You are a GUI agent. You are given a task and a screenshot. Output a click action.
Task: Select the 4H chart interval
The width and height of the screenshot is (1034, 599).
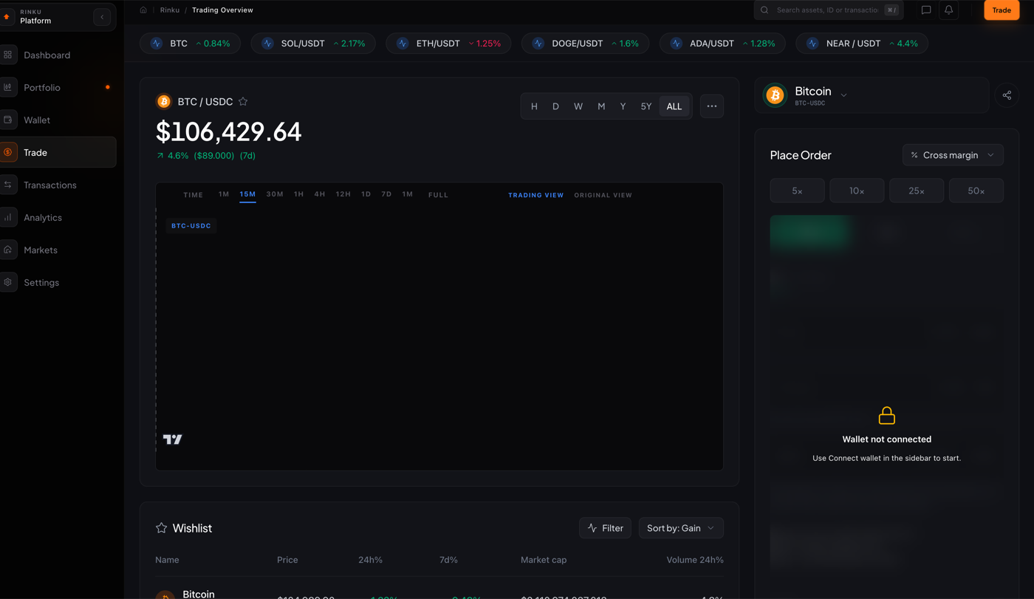point(320,194)
